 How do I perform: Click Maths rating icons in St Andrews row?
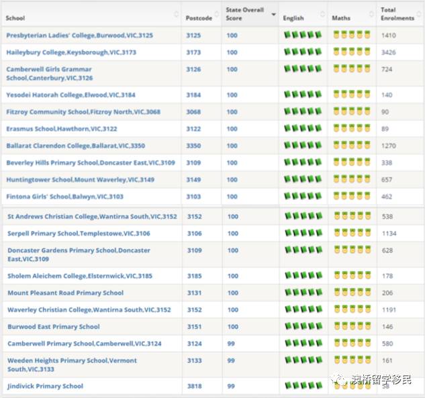[x=352, y=216]
